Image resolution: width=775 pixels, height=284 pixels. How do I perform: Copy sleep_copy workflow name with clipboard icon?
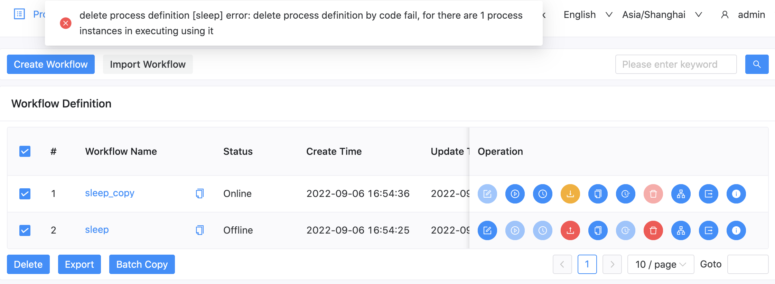(200, 193)
